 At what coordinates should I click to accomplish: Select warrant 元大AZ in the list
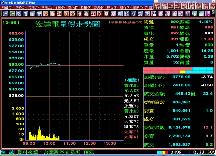click(x=131, y=96)
